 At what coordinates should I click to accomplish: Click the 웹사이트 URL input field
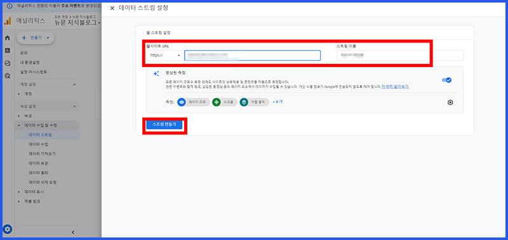252,56
